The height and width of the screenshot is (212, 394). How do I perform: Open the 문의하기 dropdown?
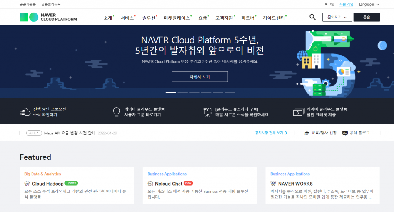[337, 17]
